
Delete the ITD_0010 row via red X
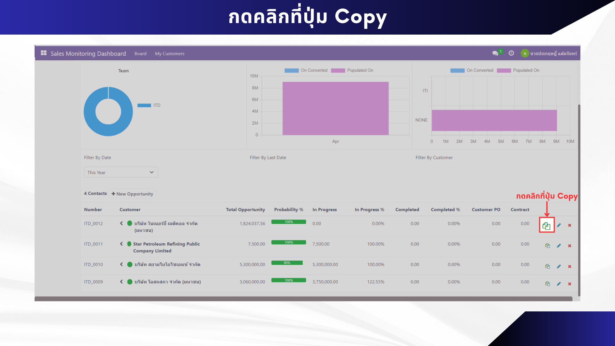tap(570, 267)
